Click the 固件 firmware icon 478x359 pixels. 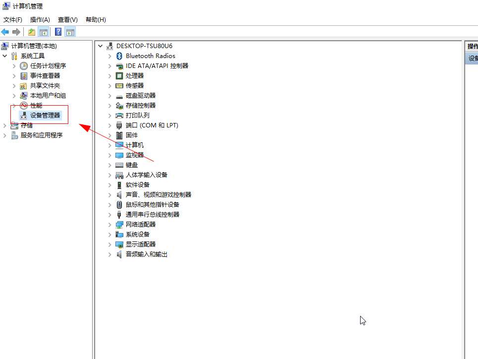point(119,135)
